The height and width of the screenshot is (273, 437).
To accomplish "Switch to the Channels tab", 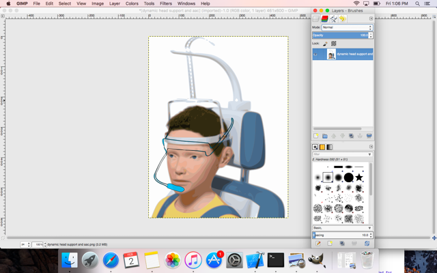I will (x=325, y=18).
